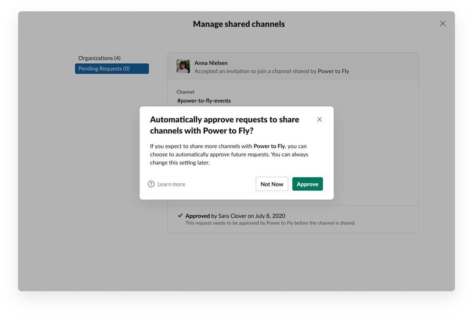Open the Learn more link
The image size is (473, 316).
(171, 184)
